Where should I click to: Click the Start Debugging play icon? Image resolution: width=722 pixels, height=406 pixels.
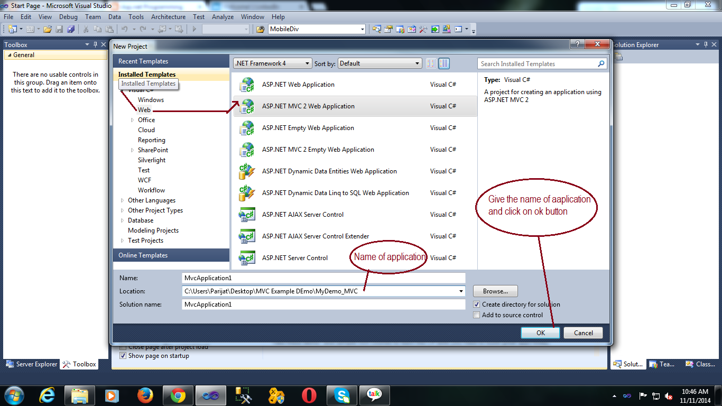coord(195,29)
